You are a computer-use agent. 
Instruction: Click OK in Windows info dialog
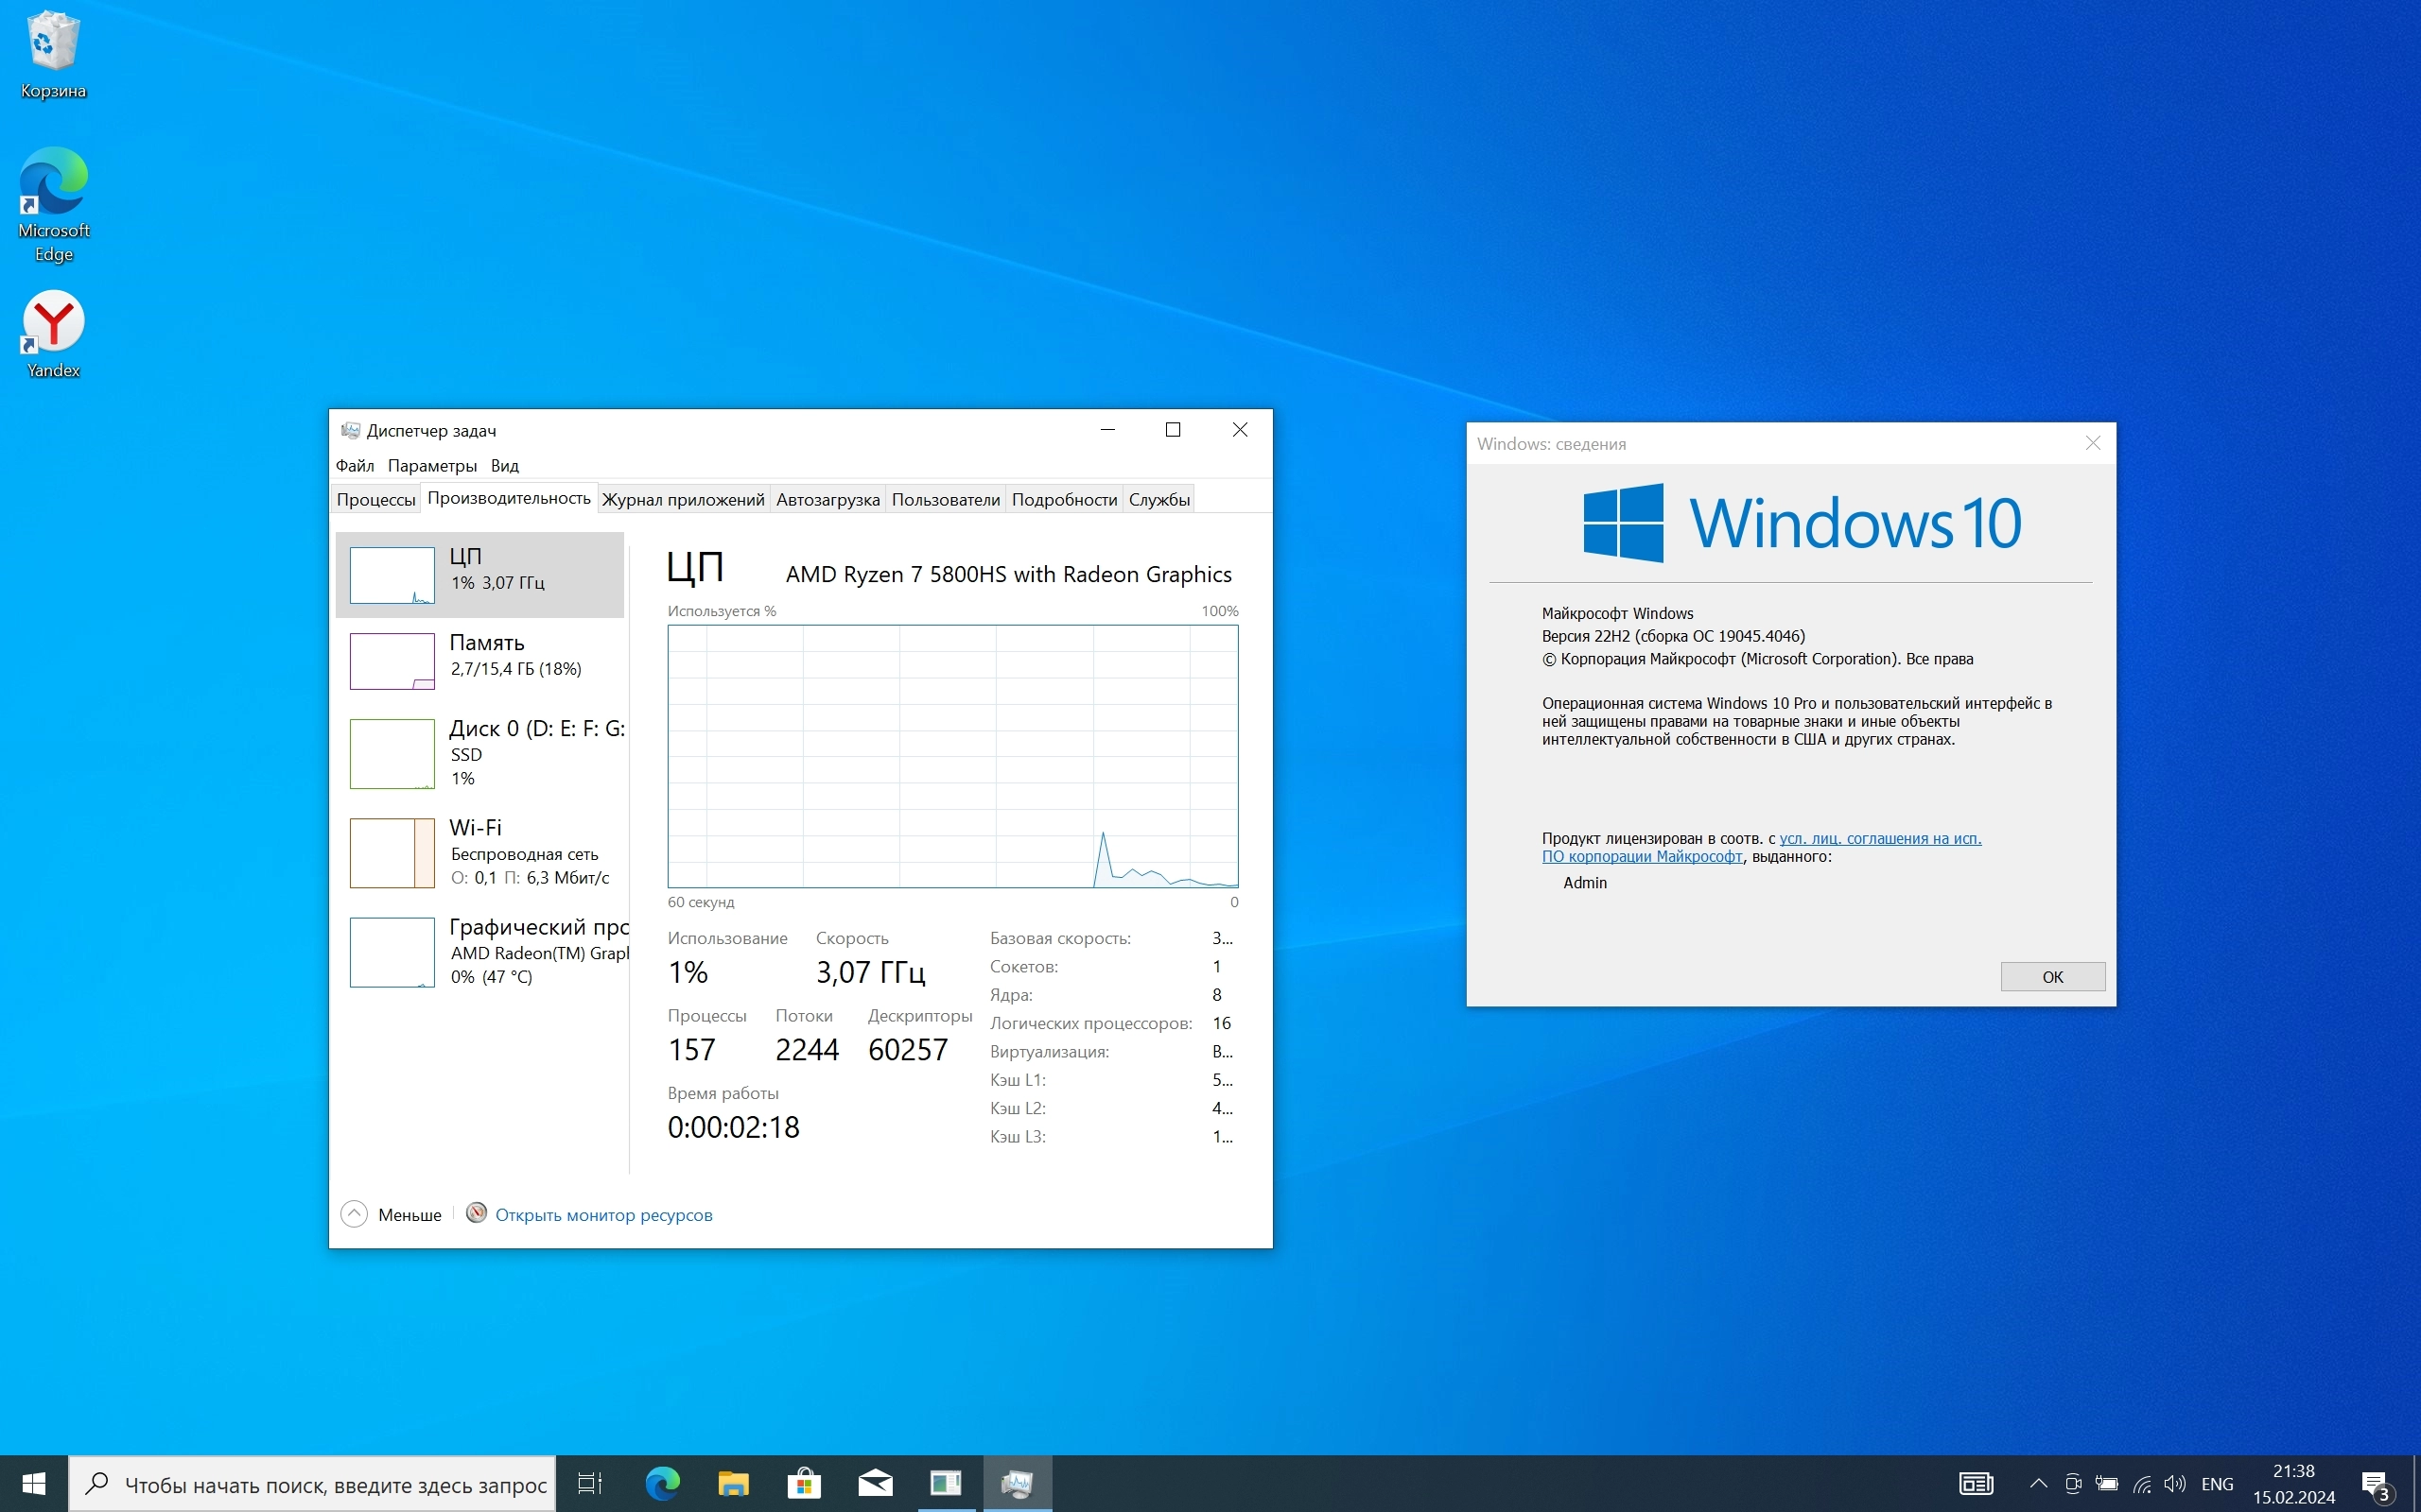2052,977
